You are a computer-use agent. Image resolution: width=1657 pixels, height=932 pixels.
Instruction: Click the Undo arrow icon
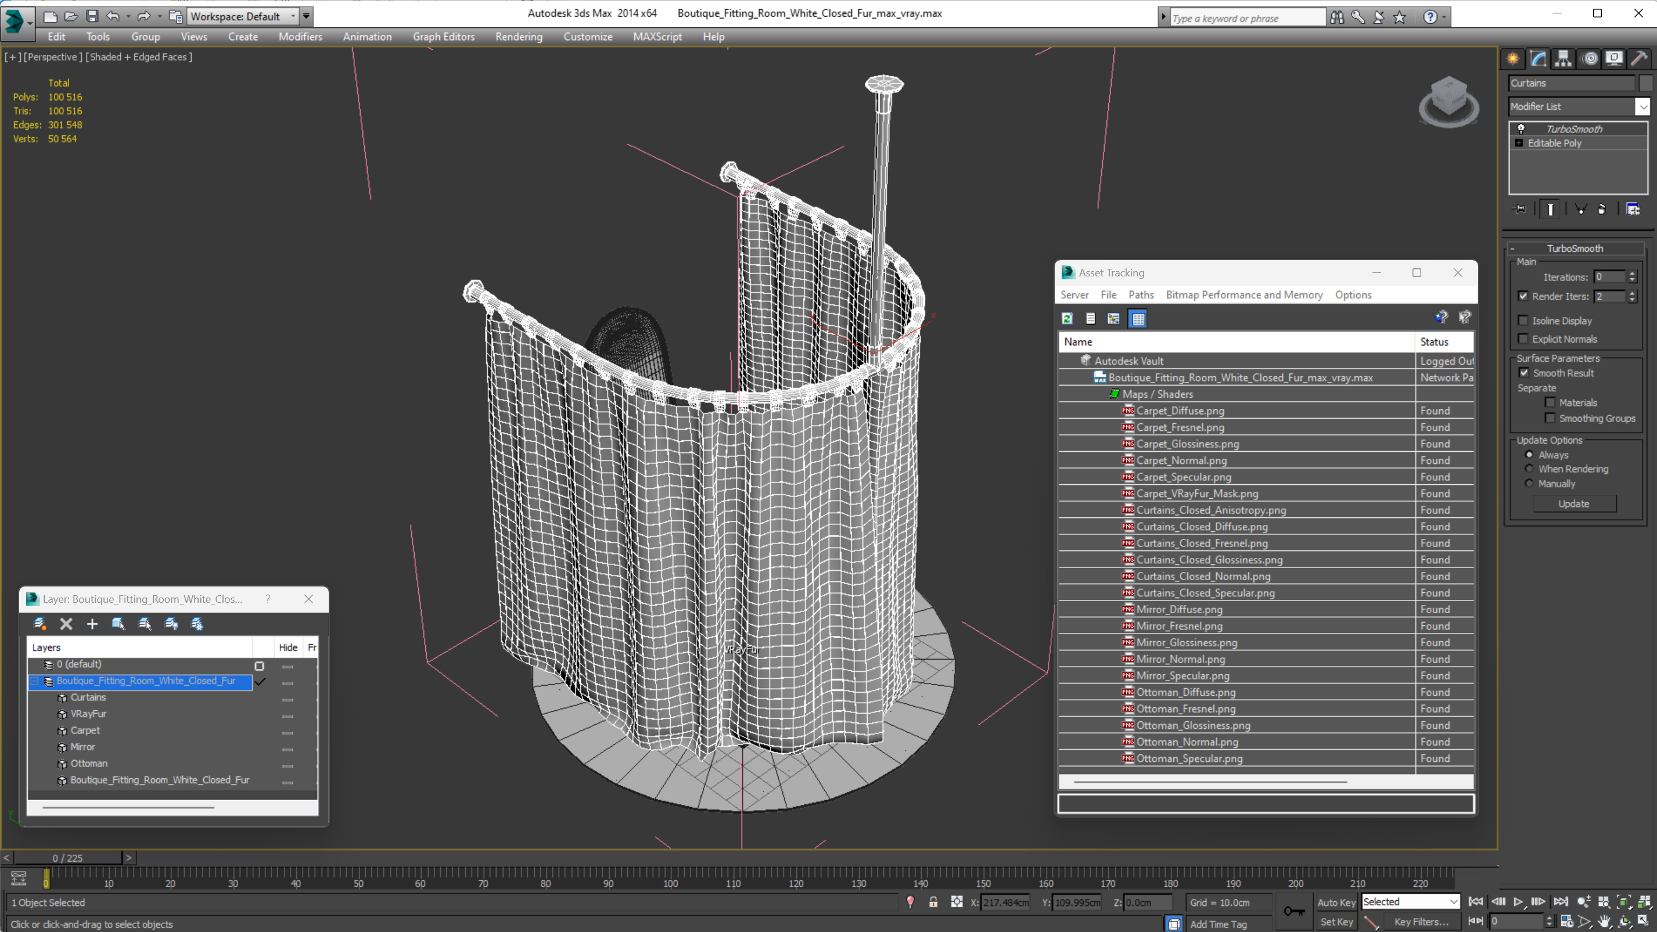tap(113, 16)
